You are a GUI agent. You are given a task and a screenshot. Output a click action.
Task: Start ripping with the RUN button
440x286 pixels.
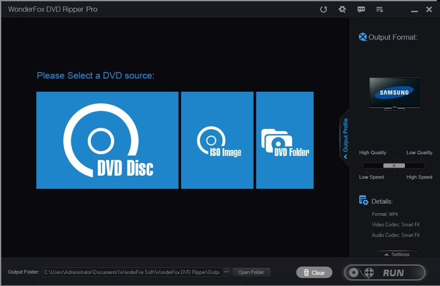(x=385, y=273)
